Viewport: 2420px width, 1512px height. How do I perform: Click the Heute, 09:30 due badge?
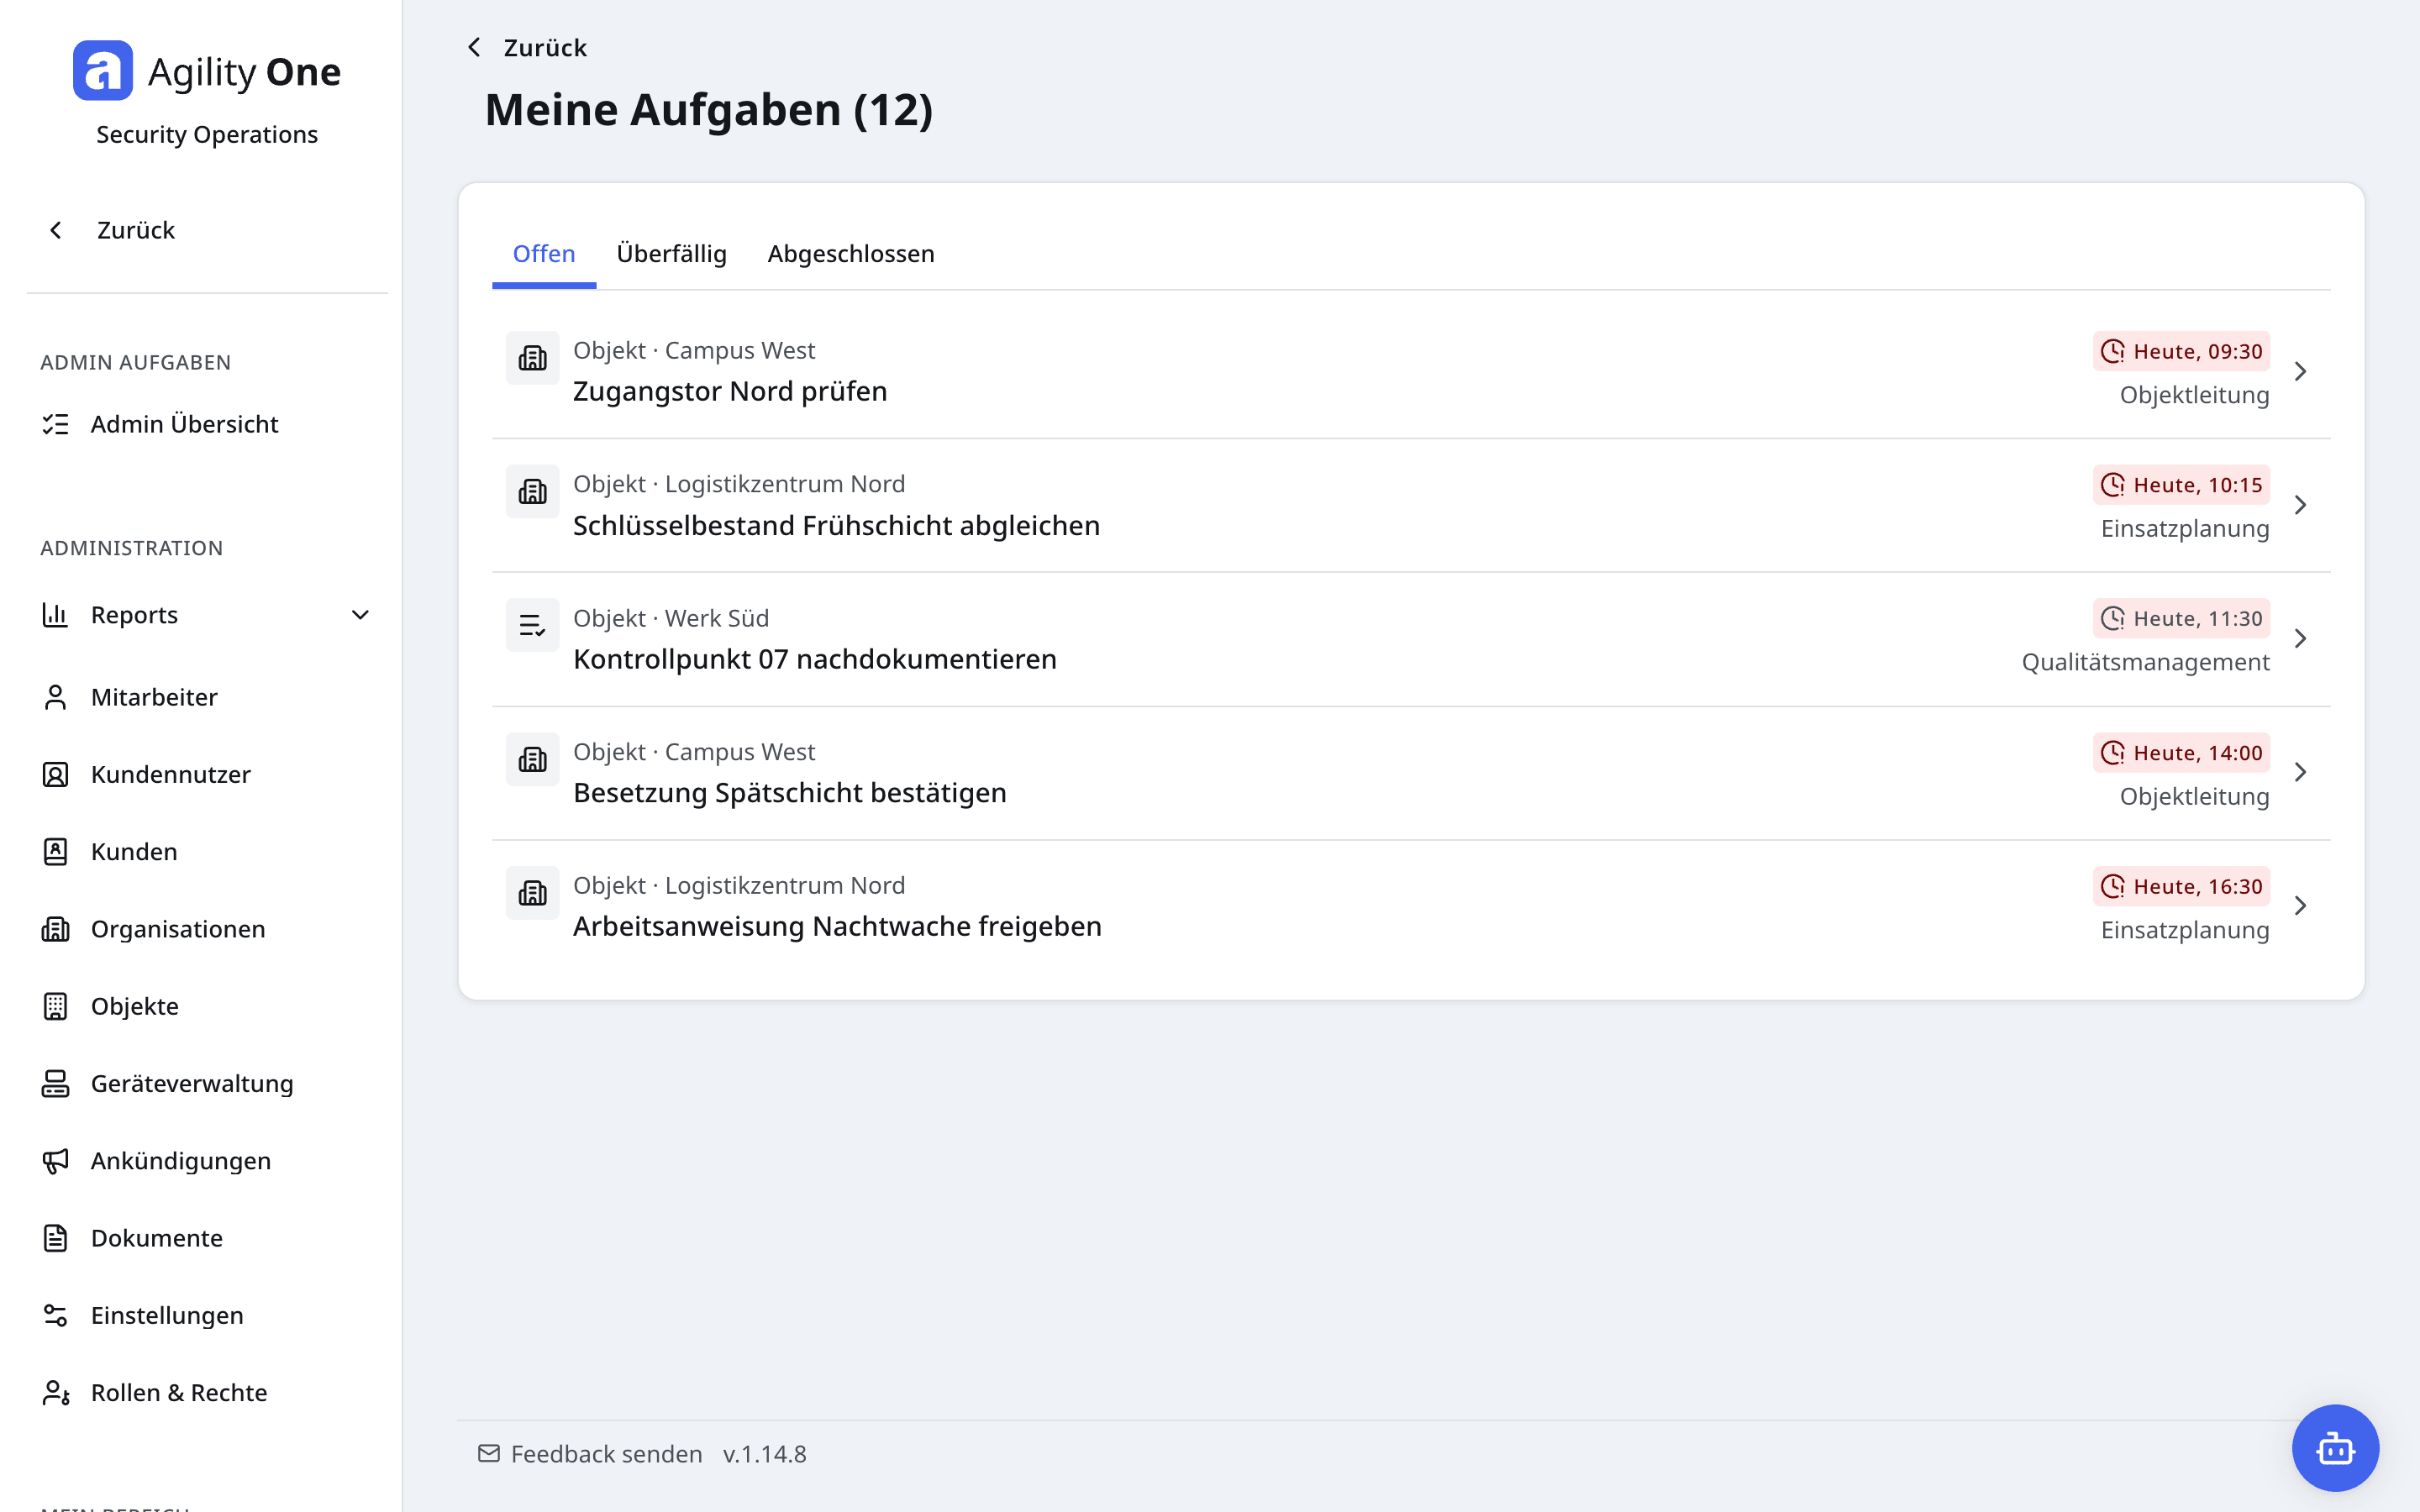coord(2181,351)
